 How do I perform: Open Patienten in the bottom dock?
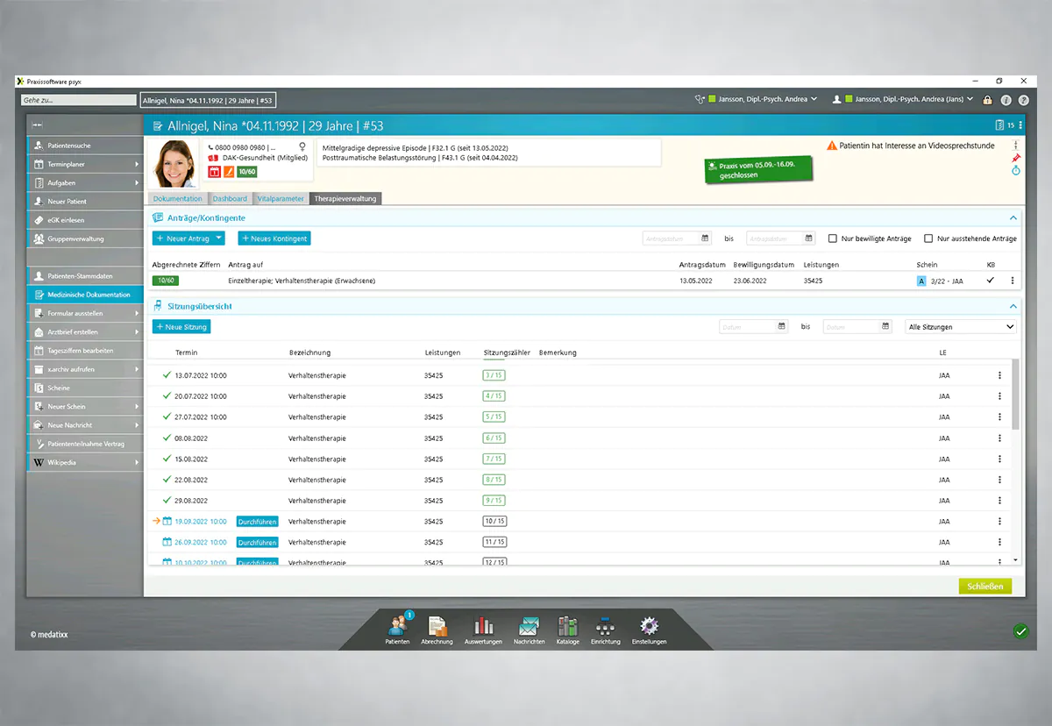click(x=397, y=629)
